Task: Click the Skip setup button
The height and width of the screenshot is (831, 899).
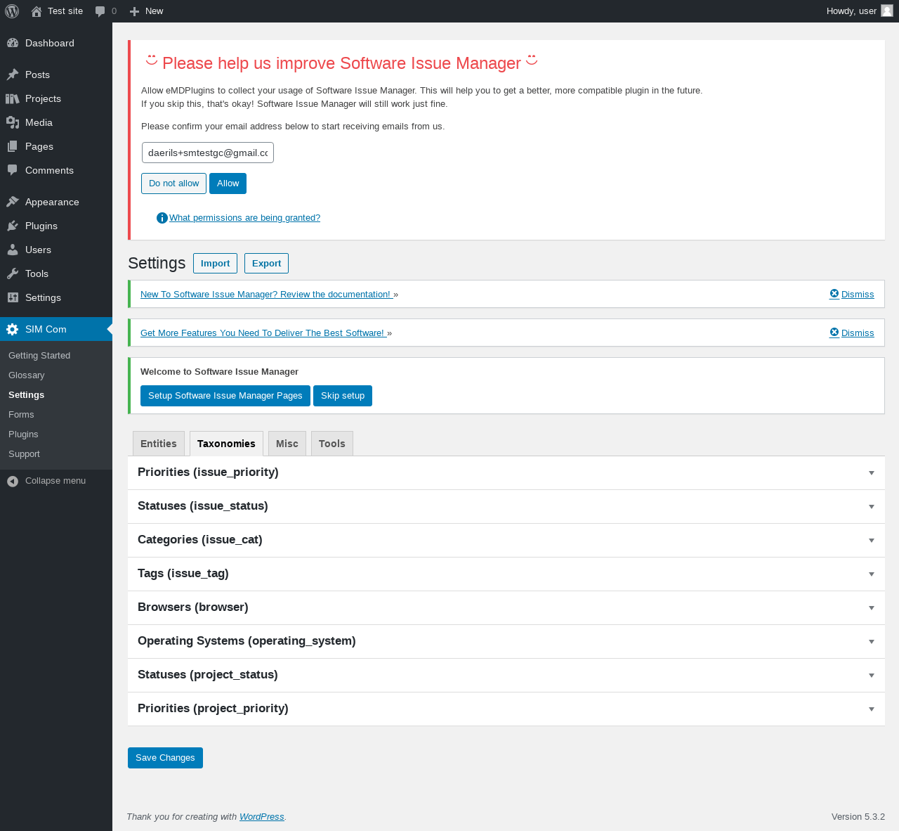Action: 343,396
